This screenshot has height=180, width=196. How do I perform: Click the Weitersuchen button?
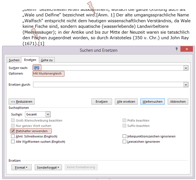pos(152,102)
